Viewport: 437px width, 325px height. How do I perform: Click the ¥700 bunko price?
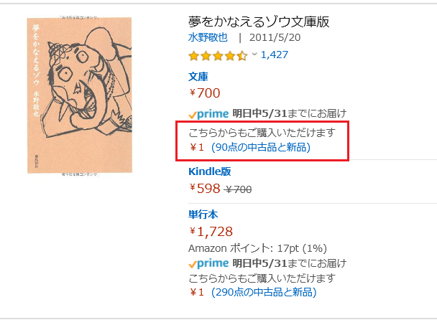(205, 93)
